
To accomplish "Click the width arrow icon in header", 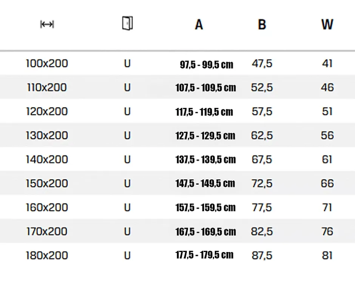I will tap(47, 24).
